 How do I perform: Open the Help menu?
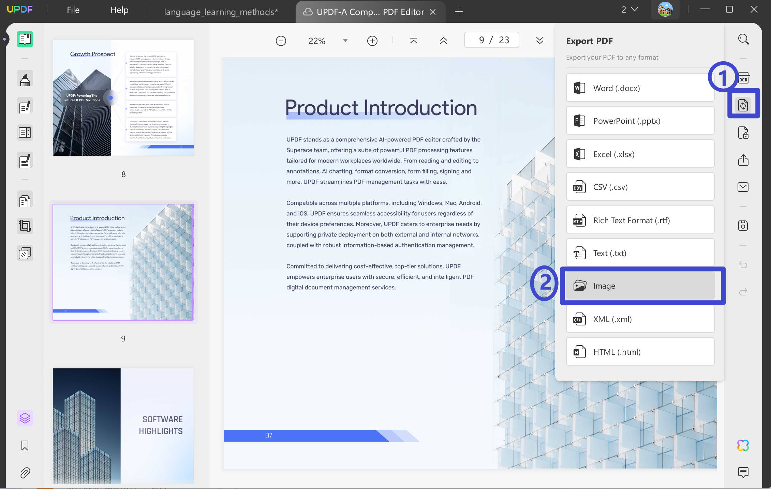(x=119, y=10)
